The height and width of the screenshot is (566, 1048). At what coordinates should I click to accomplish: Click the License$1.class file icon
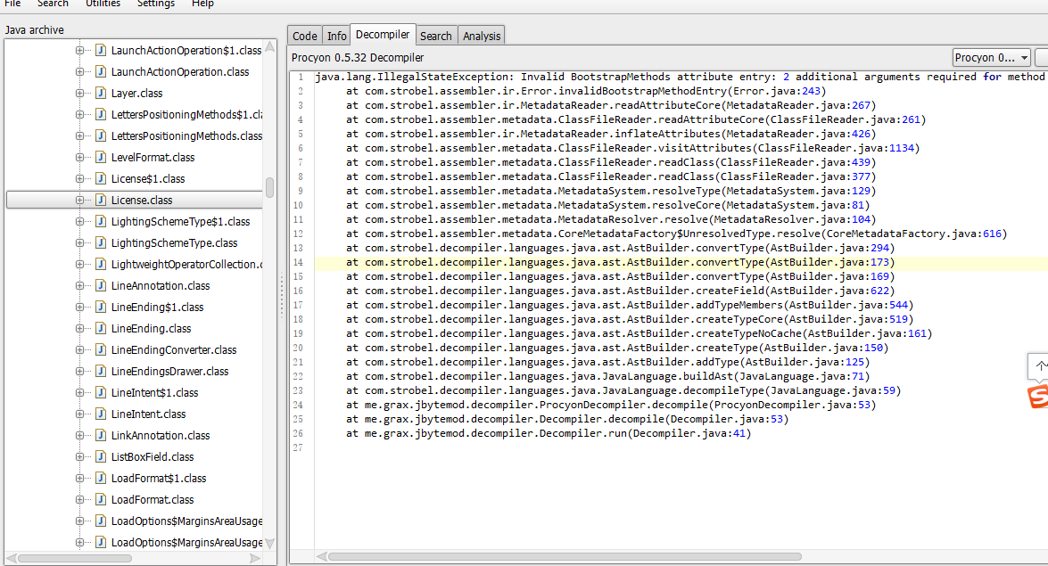click(x=101, y=178)
